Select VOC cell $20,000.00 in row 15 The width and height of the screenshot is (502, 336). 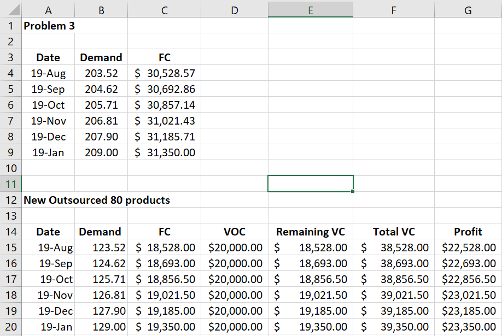235,247
